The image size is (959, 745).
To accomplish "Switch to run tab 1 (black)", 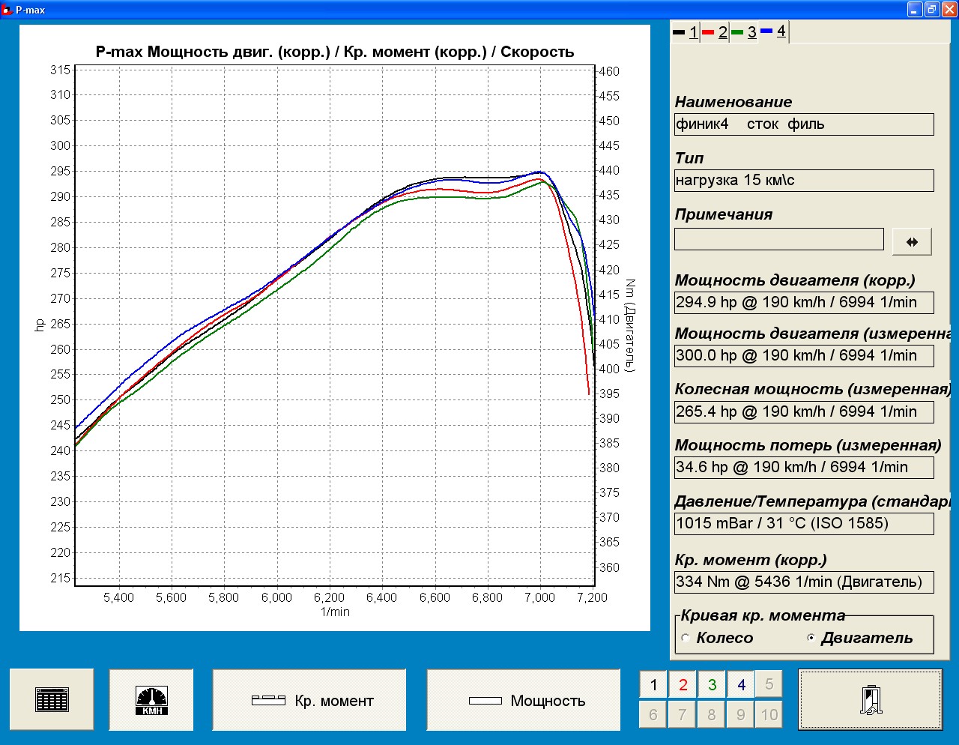I will (686, 32).
